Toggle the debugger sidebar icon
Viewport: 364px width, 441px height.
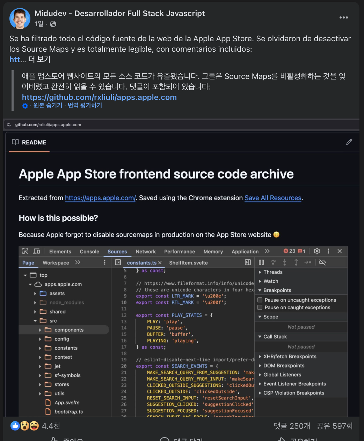pos(248,262)
